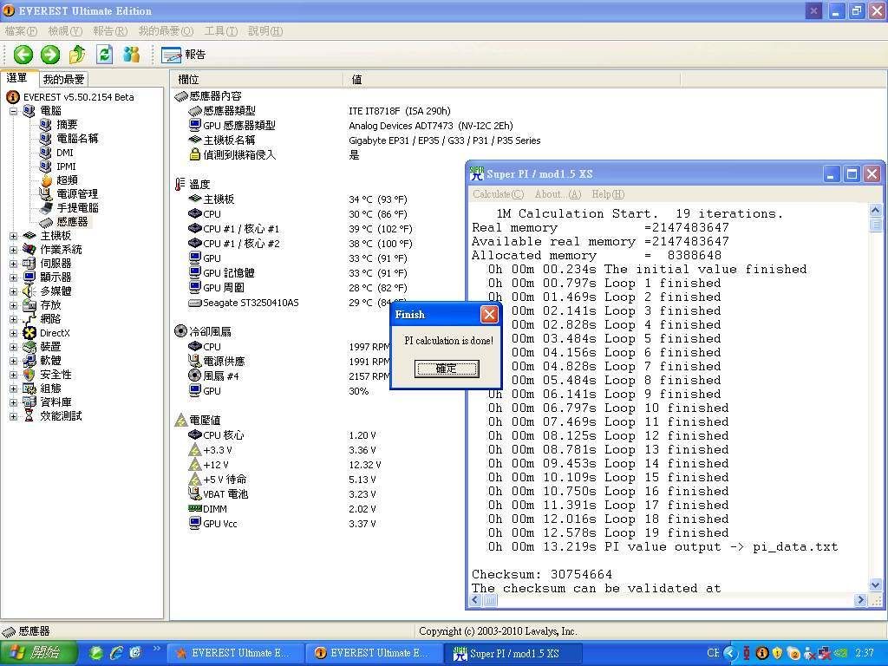The width and height of the screenshot is (888, 666).
Task: Click the Refresh toolbar icon
Action: click(104, 55)
